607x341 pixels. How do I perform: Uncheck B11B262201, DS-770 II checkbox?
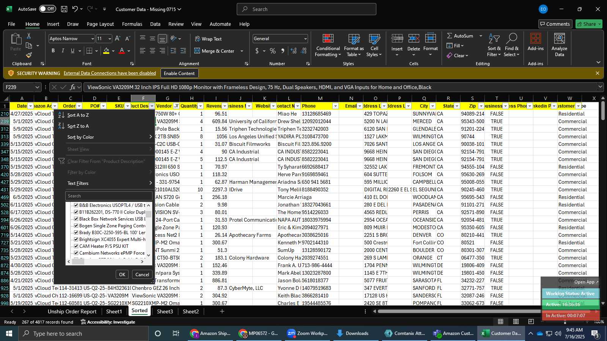[76, 212]
